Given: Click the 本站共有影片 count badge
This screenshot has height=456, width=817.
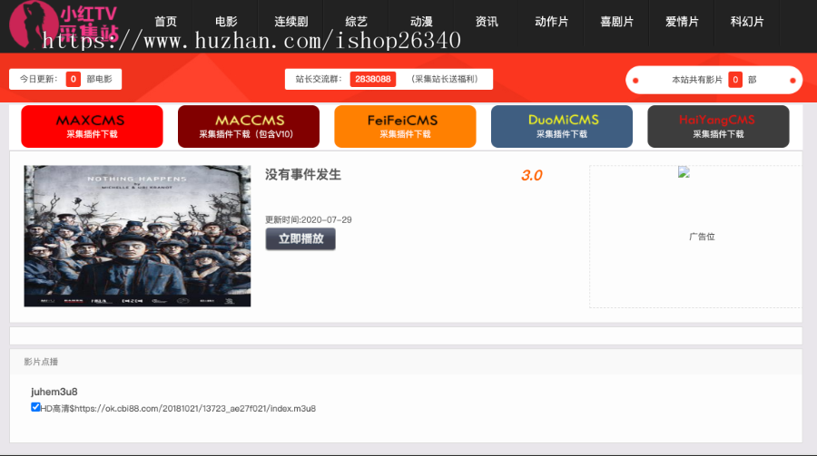Looking at the screenshot, I should [x=735, y=80].
